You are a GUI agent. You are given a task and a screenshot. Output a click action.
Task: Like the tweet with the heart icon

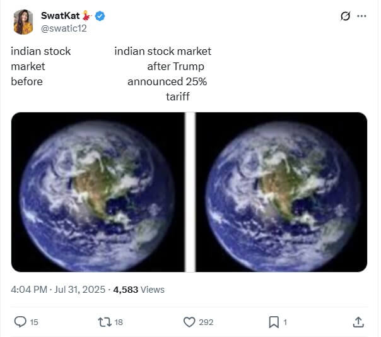pyautogui.click(x=189, y=322)
